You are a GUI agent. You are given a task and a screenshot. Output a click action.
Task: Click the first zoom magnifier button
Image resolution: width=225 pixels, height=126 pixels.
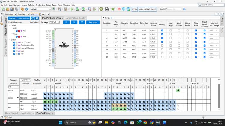(66, 22)
